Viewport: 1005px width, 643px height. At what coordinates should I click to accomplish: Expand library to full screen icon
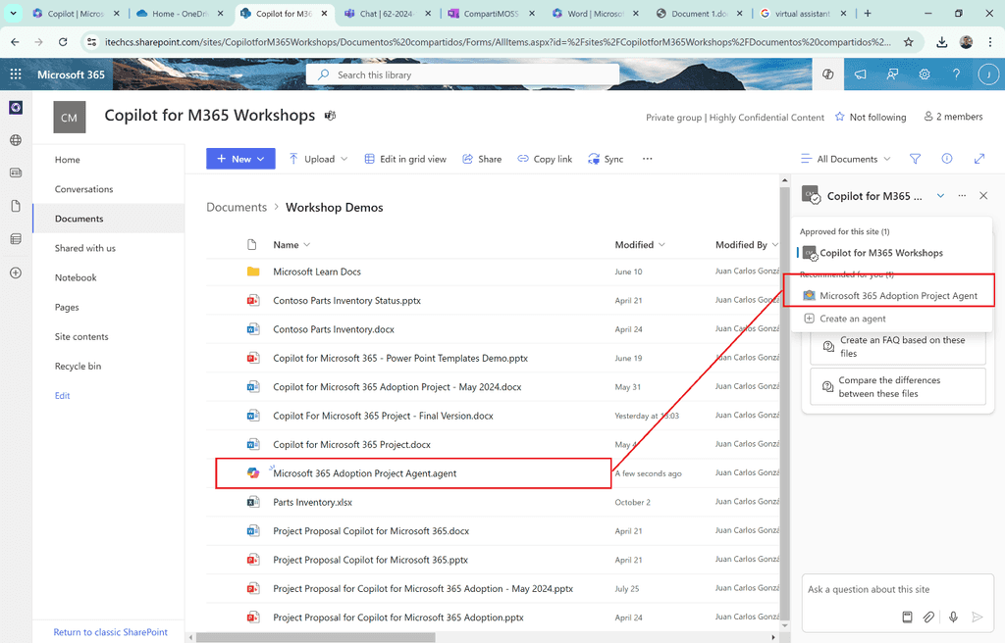979,159
